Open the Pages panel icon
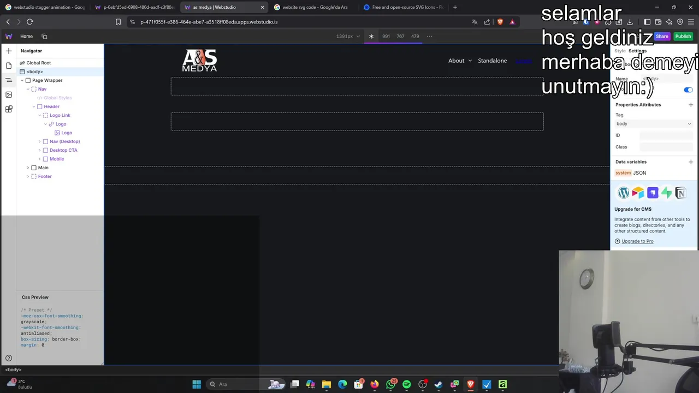This screenshot has width=699, height=393. point(9,65)
